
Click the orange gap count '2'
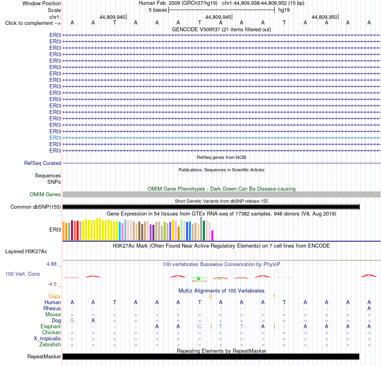[211, 297]
